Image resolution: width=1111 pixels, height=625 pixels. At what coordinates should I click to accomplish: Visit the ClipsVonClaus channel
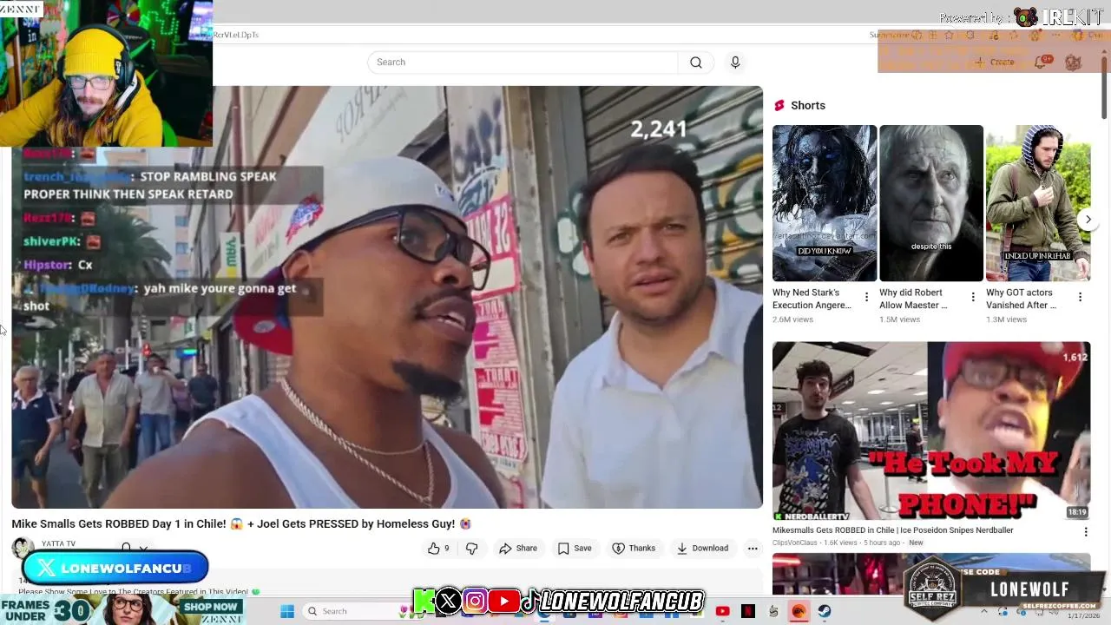795,543
